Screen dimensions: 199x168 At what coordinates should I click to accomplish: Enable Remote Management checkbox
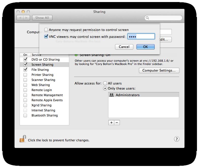click(x=25, y=95)
